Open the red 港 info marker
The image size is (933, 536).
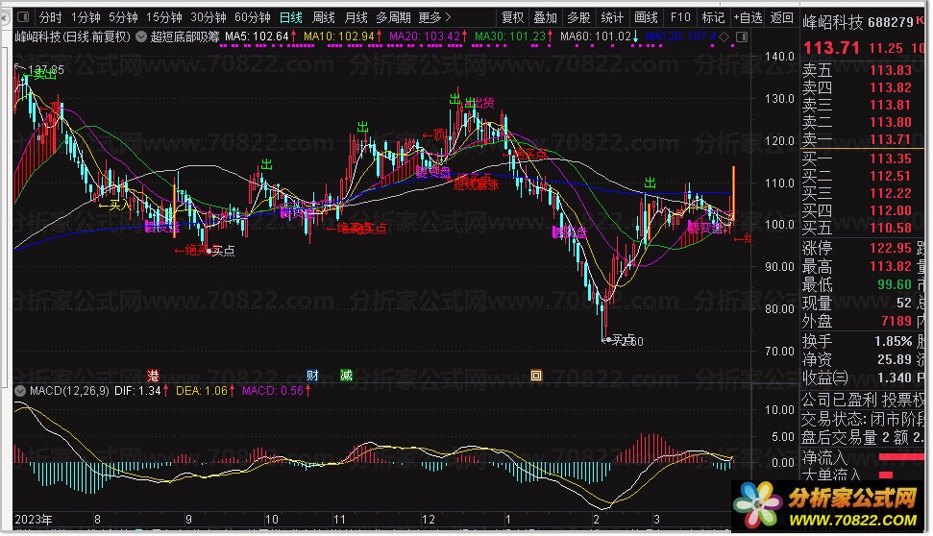coord(154,376)
